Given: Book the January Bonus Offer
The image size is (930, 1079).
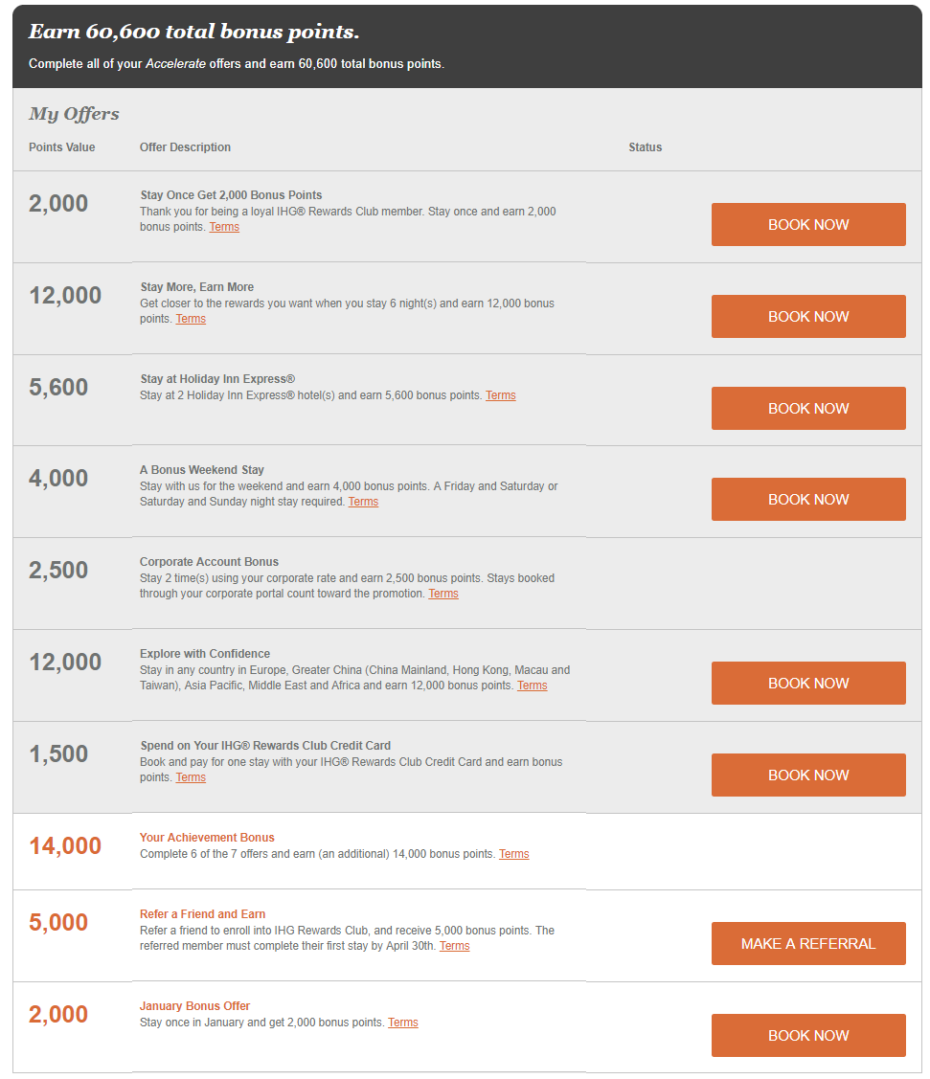Looking at the screenshot, I should (x=808, y=1035).
